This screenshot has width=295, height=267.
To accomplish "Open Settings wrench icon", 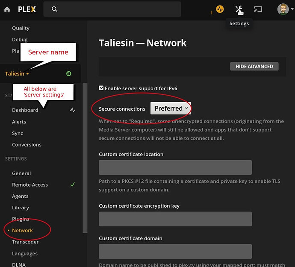I will tap(239, 9).
